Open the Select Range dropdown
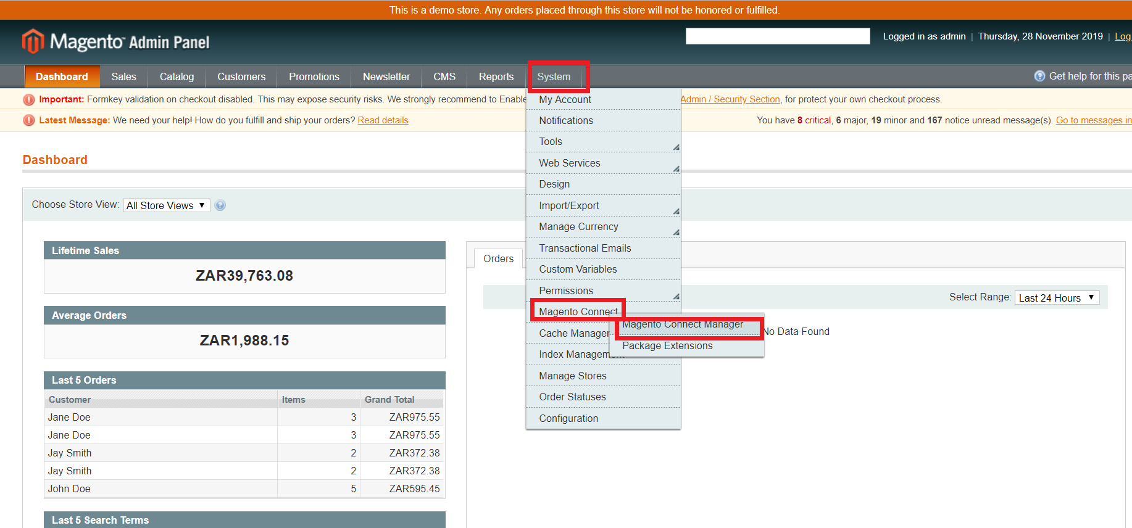This screenshot has height=528, width=1132. click(x=1057, y=298)
